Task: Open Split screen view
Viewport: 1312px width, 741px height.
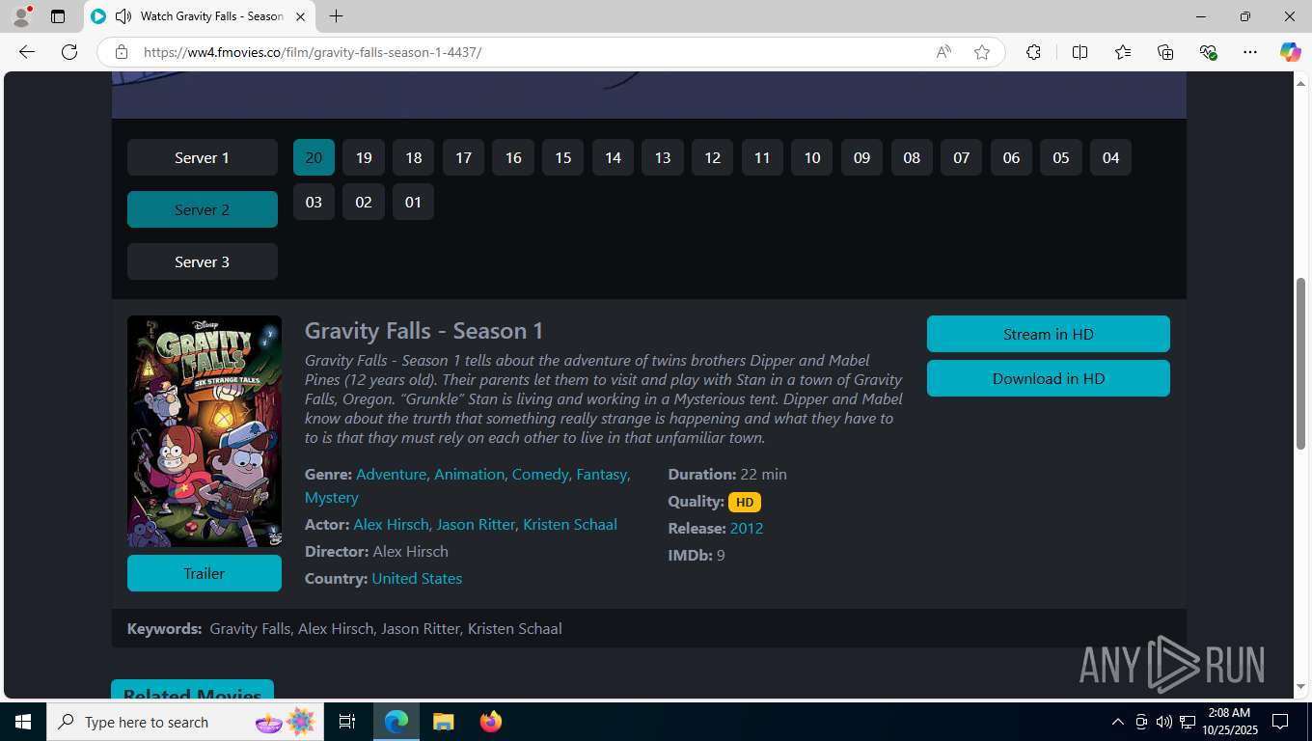Action: click(x=1080, y=52)
